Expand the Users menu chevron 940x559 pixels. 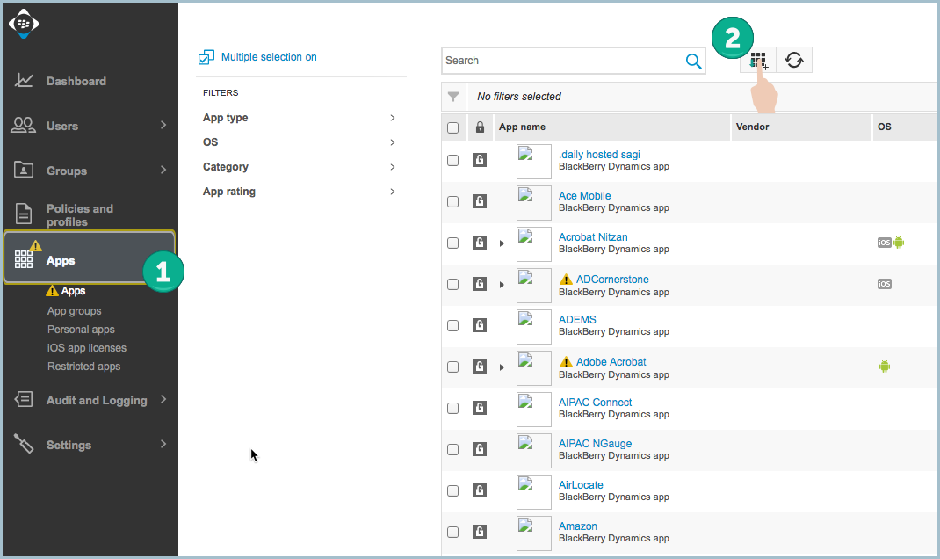[163, 125]
